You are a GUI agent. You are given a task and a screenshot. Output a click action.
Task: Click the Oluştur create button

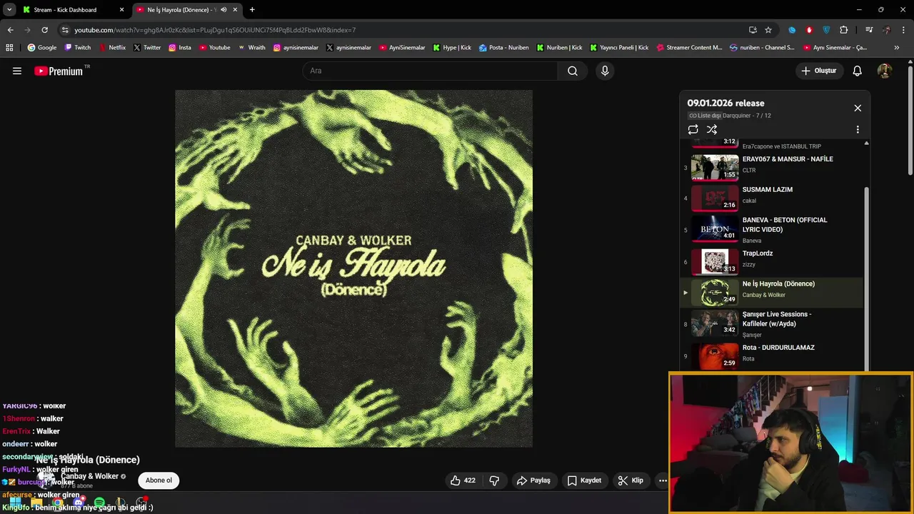coord(818,71)
